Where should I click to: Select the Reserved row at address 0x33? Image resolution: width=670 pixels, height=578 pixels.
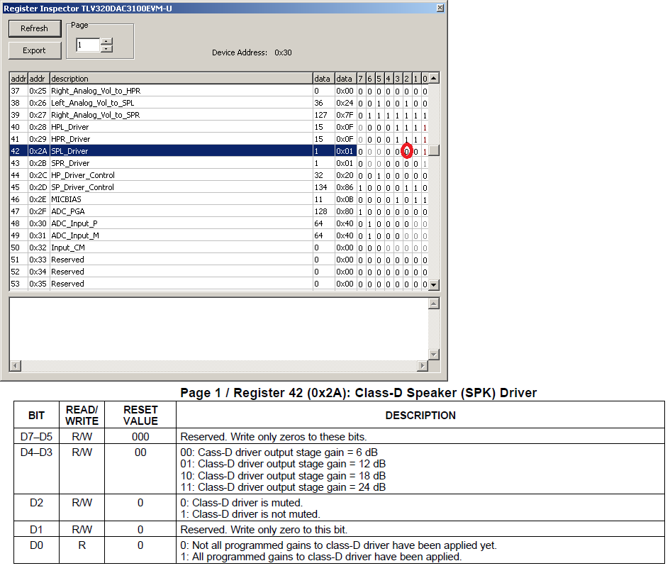point(219,260)
